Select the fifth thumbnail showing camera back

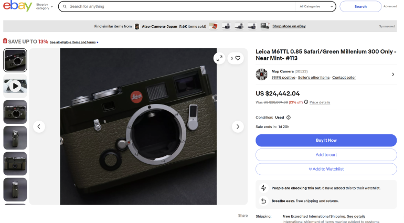pos(15,164)
